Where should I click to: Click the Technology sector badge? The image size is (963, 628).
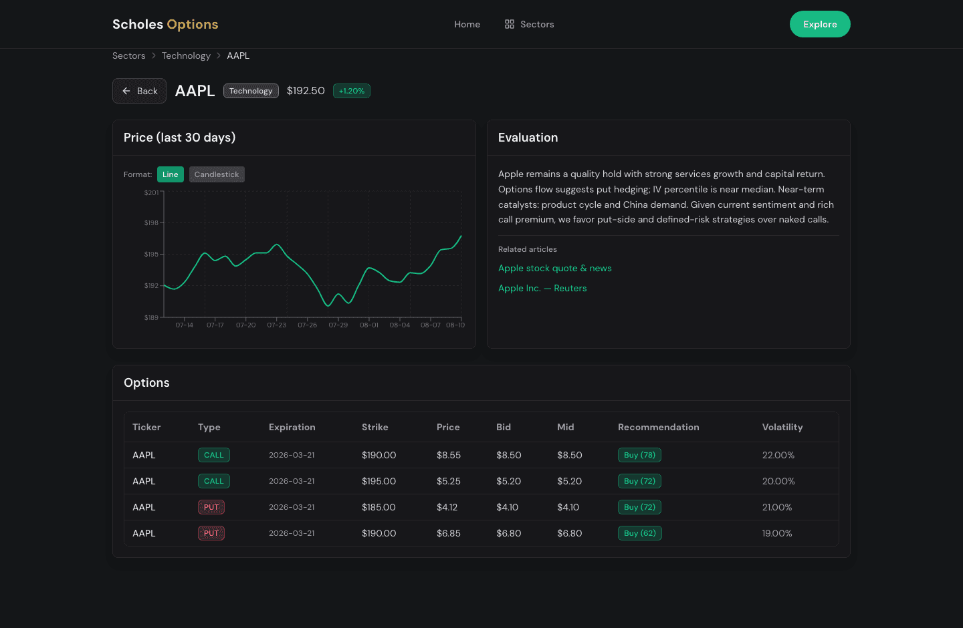251,91
